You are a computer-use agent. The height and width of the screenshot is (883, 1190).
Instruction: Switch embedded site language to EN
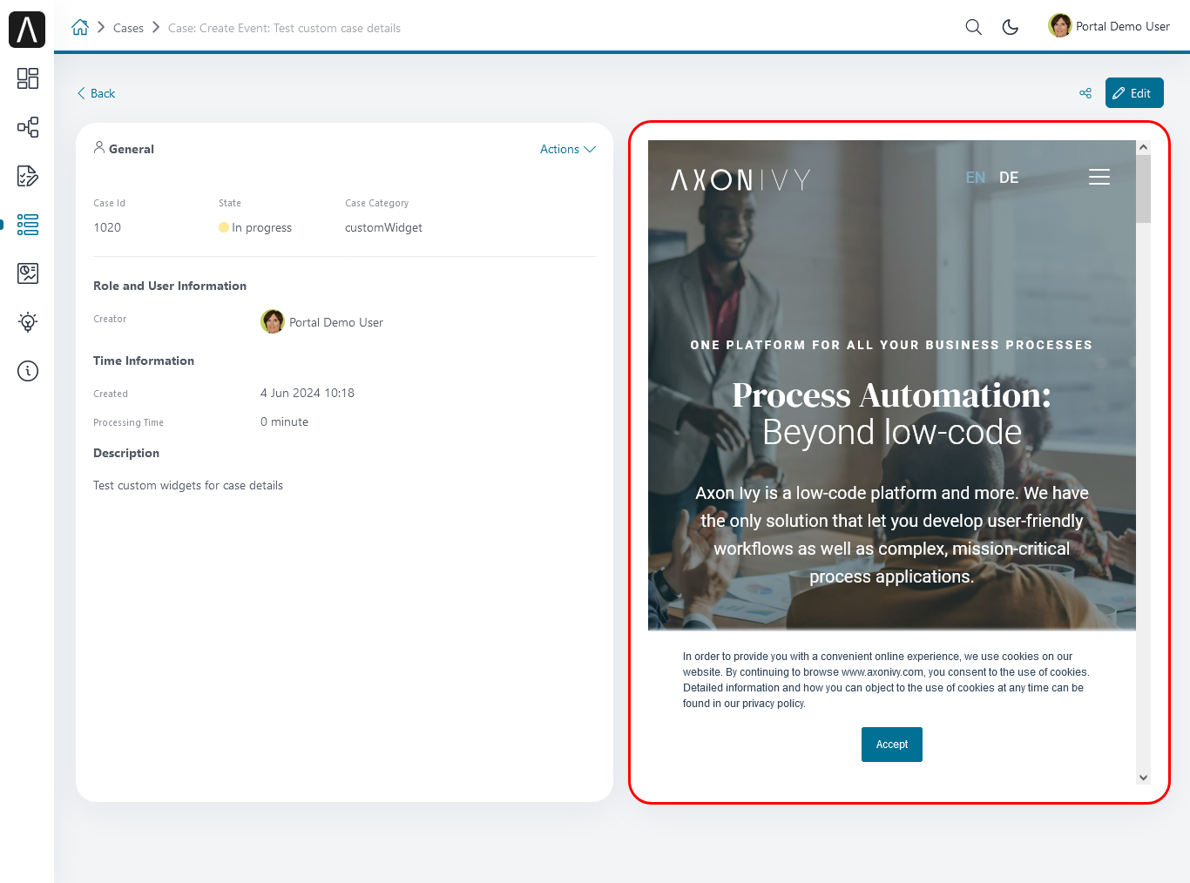pos(976,178)
